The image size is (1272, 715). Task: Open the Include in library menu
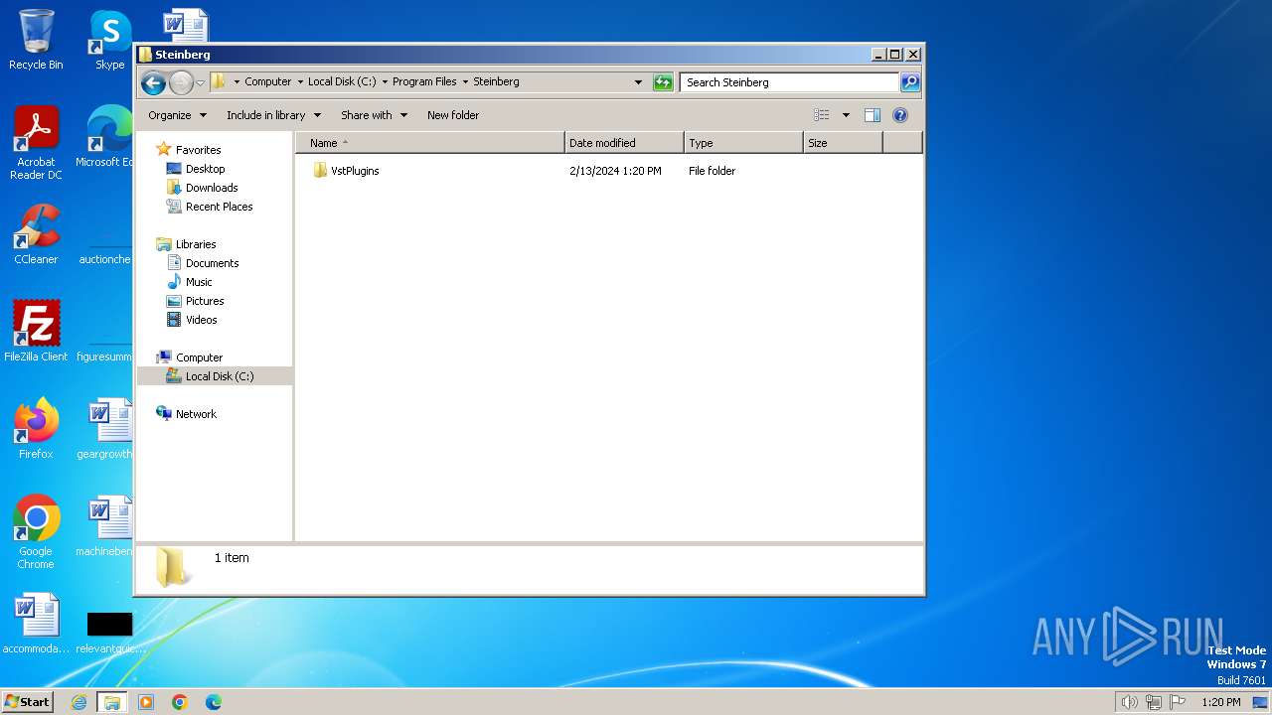click(x=273, y=115)
